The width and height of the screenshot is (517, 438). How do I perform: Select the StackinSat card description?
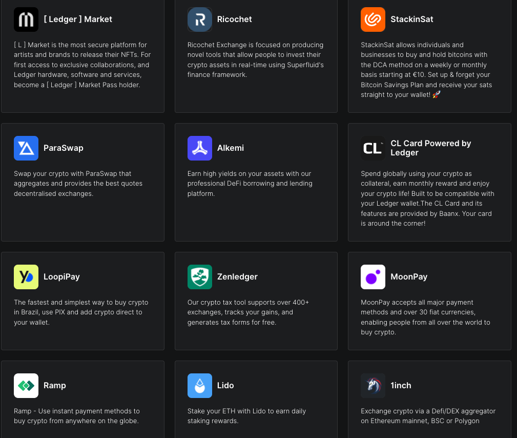pos(426,70)
